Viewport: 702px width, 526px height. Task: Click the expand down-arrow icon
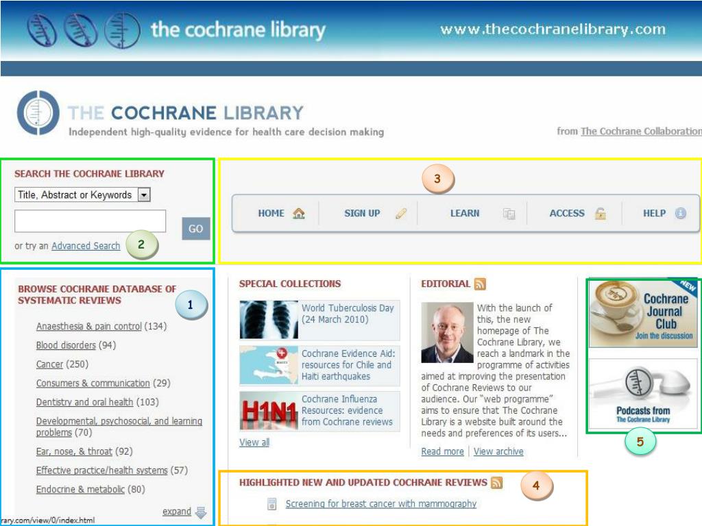[201, 512]
